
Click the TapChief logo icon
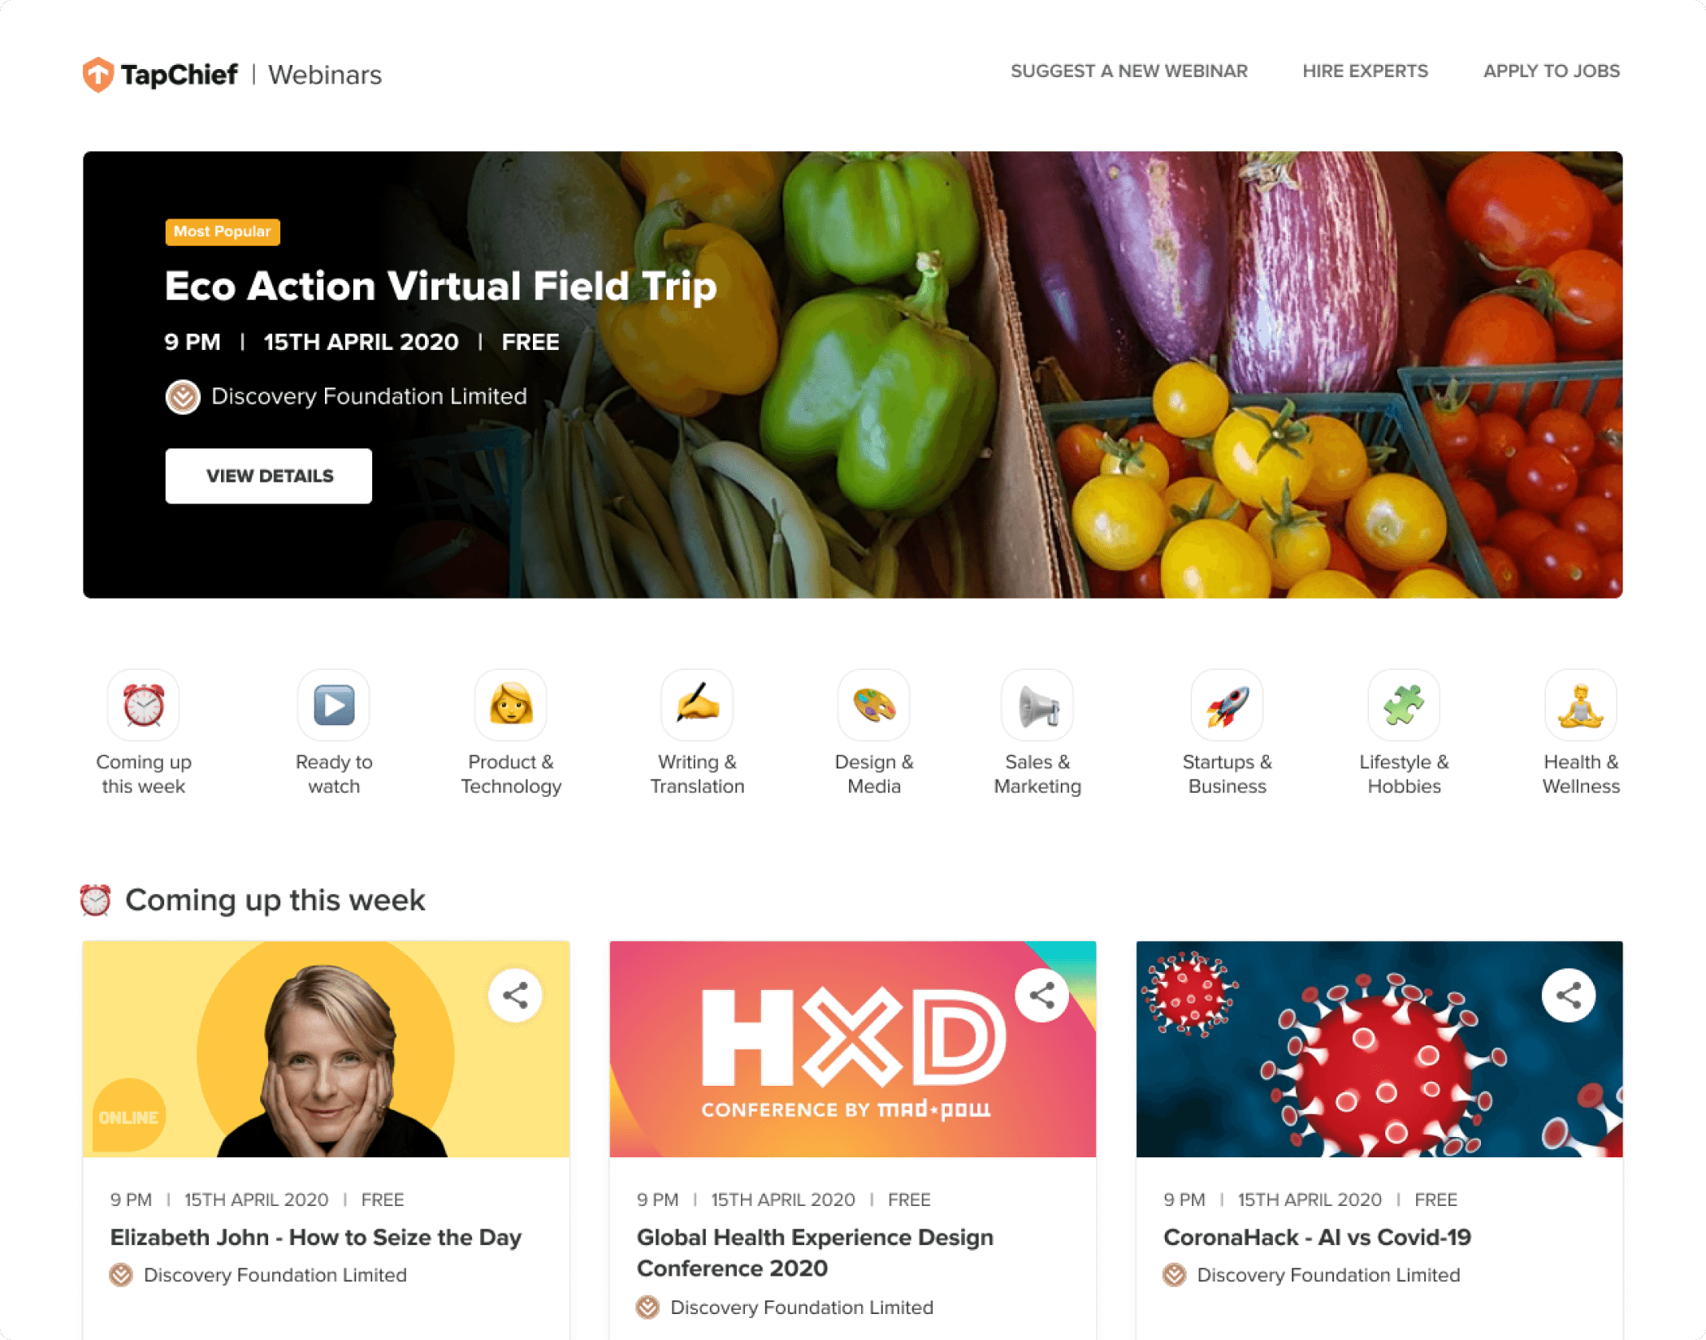pos(98,75)
